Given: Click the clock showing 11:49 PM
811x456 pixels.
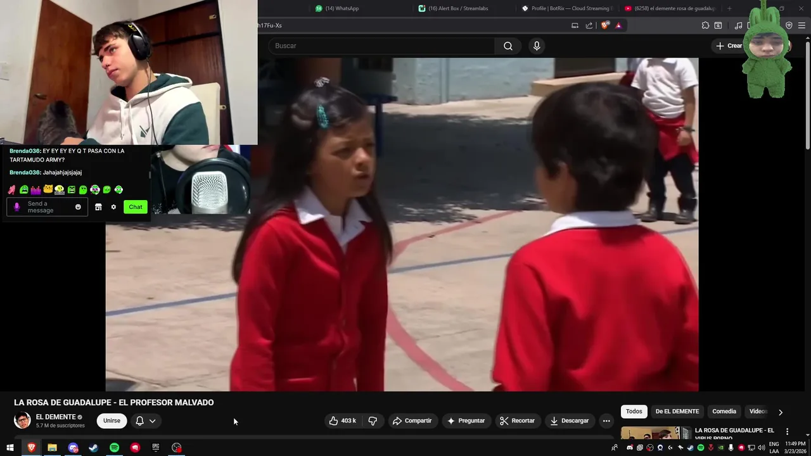Looking at the screenshot, I should 795,444.
